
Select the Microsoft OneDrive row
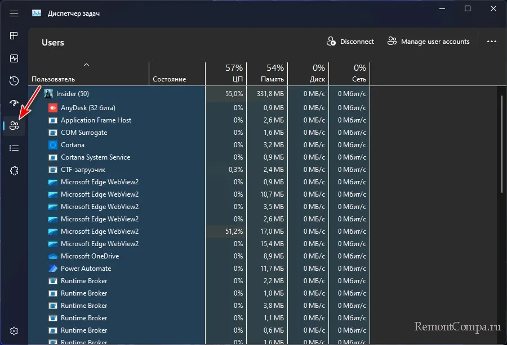(x=199, y=256)
